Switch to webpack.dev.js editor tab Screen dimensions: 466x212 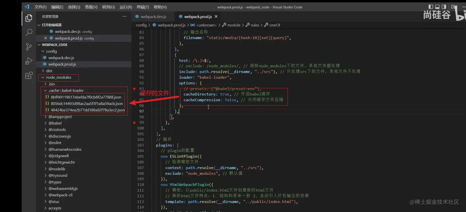tap(153, 17)
